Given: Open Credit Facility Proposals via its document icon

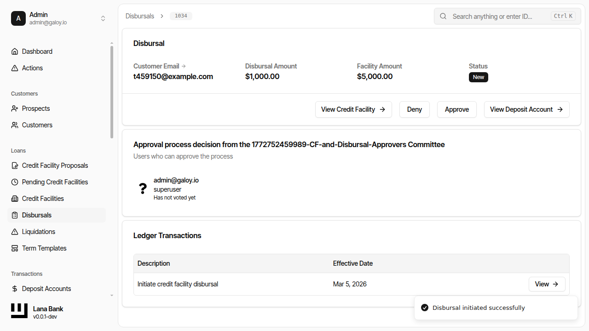Looking at the screenshot, I should (14, 165).
